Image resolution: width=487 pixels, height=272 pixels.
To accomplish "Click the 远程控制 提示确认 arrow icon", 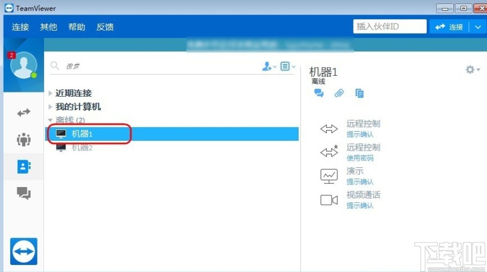I will pos(329,128).
